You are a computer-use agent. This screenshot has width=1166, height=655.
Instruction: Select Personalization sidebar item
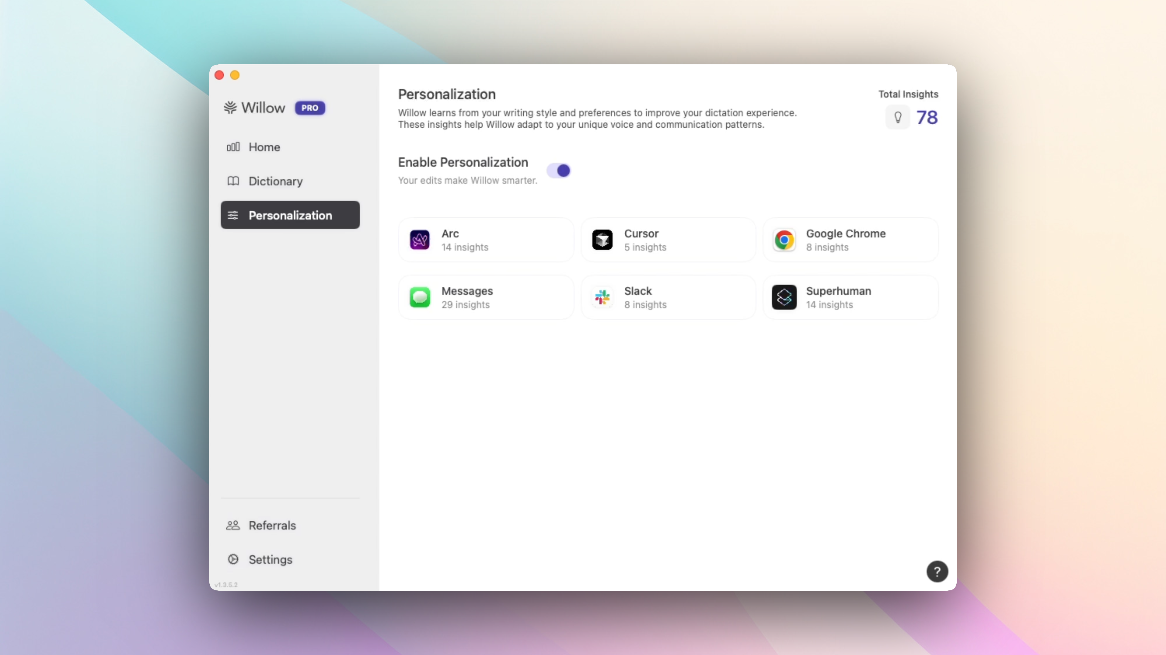tap(290, 215)
